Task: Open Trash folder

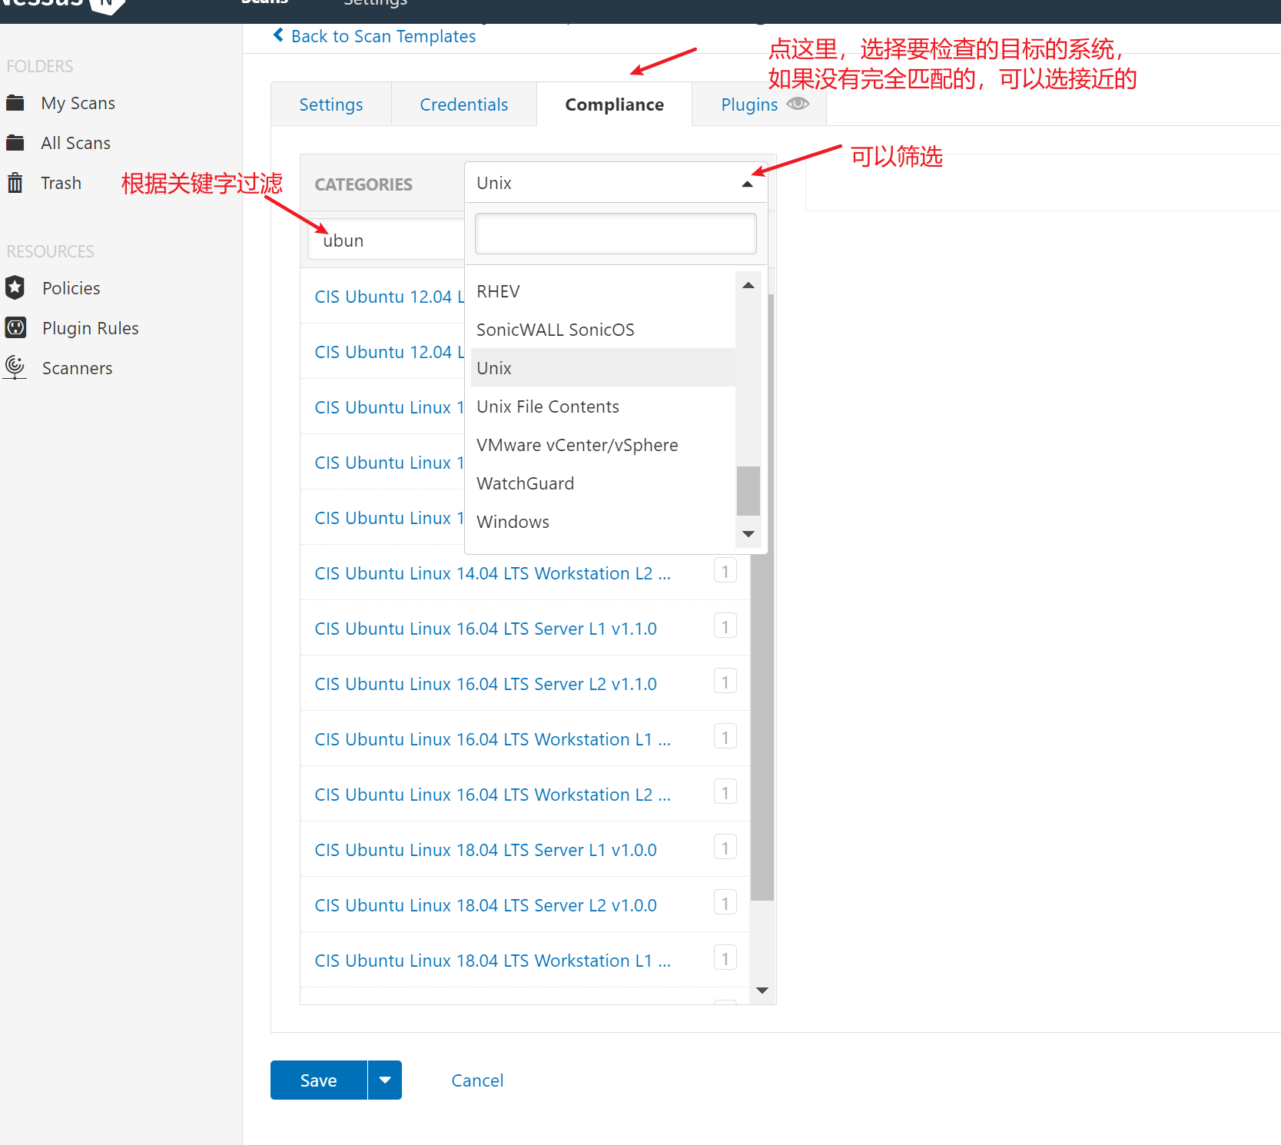Action: click(61, 183)
